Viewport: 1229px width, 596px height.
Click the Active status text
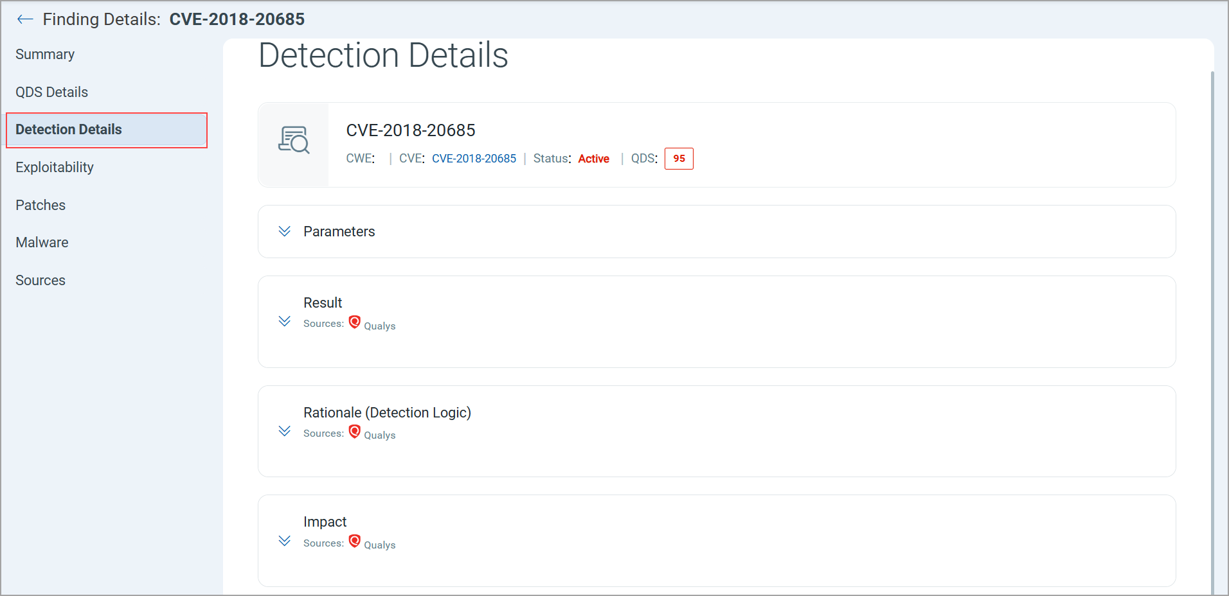pyautogui.click(x=593, y=159)
